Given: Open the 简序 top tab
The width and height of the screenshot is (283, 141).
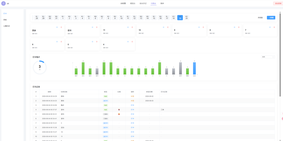Looking at the screenshot, I should (162, 4).
